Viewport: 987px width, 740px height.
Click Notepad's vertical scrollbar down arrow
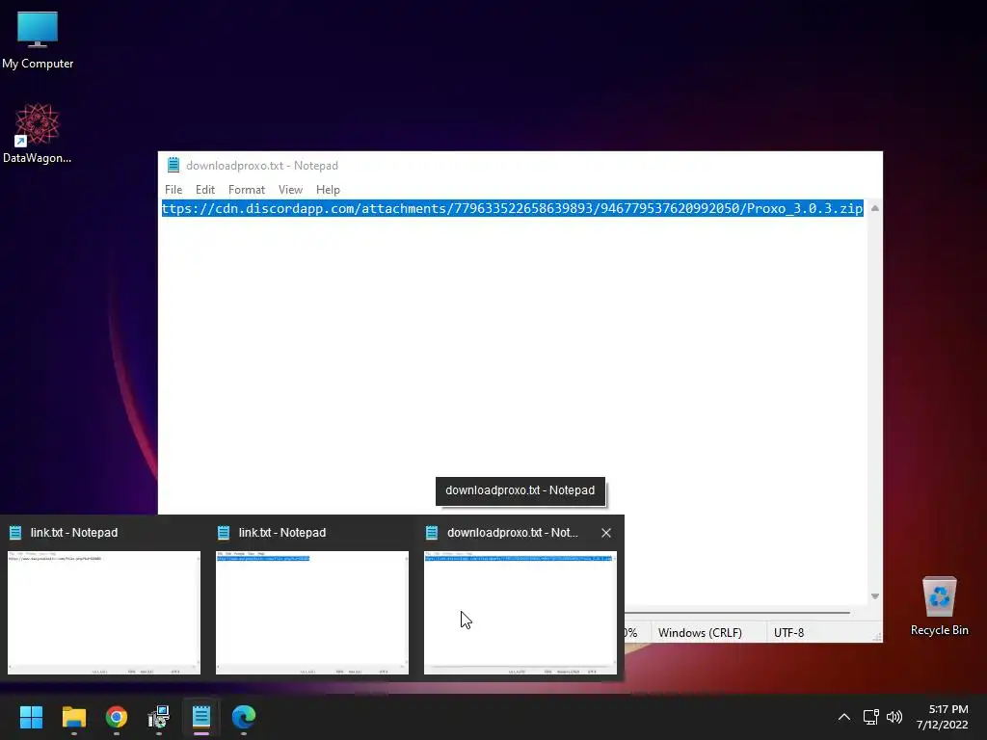[874, 595]
